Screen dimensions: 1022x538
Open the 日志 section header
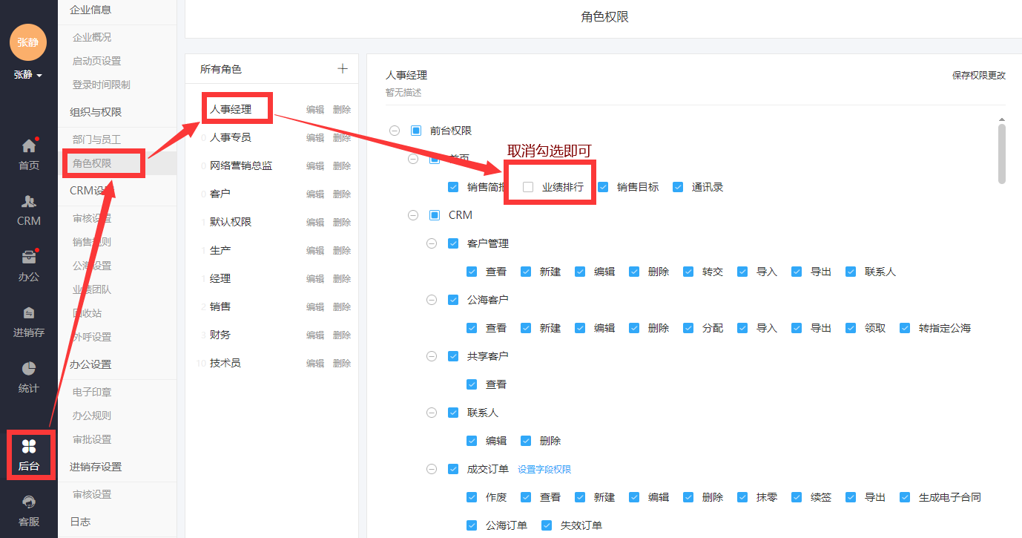(x=80, y=522)
